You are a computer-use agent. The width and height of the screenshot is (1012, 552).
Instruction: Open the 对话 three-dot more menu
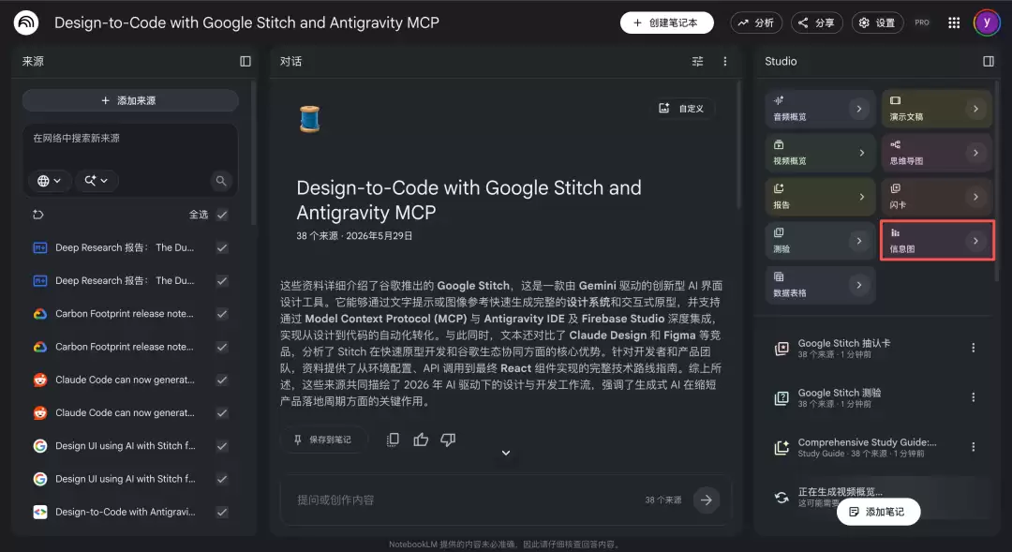724,61
